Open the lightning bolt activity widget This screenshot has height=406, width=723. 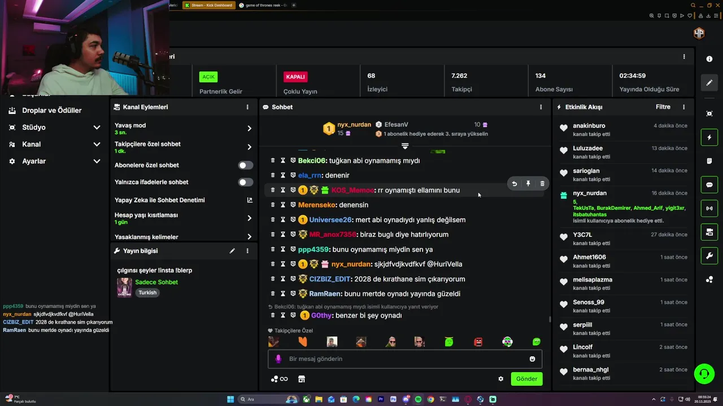pyautogui.click(x=709, y=138)
